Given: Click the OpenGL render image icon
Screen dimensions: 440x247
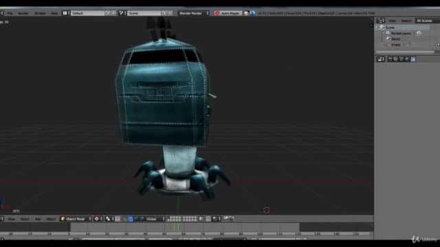Looking at the screenshot, I should click(x=225, y=219).
